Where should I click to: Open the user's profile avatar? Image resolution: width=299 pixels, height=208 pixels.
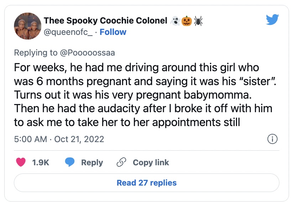point(27,27)
